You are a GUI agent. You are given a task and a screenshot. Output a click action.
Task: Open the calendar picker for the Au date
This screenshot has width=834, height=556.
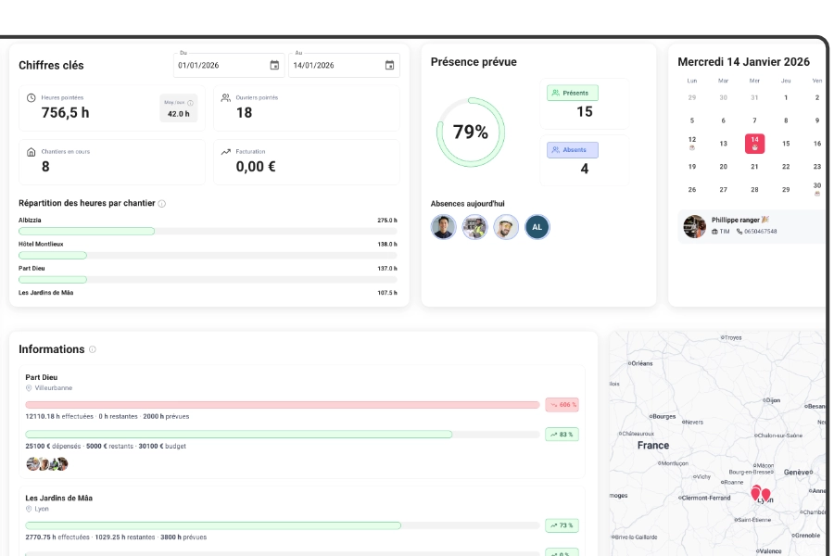[x=389, y=65]
